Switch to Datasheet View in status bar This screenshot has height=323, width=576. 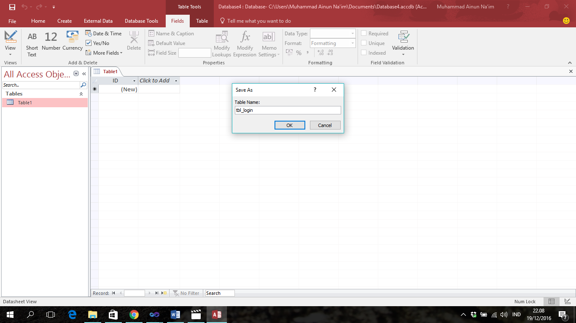coord(551,302)
